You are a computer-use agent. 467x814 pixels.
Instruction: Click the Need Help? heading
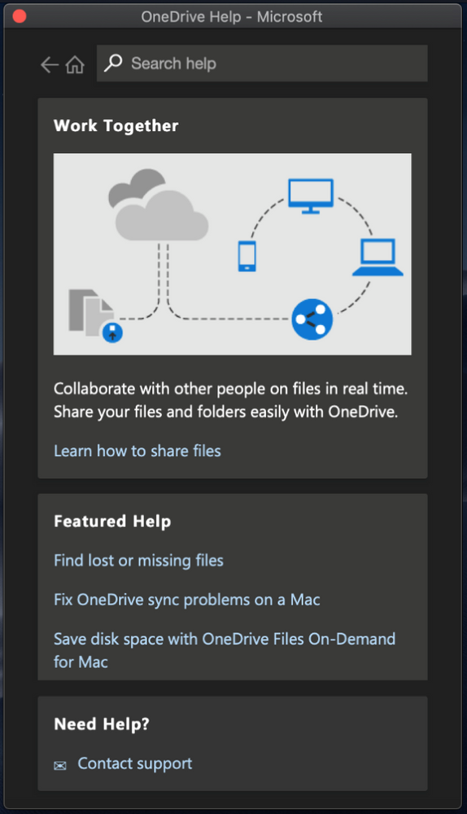(x=102, y=724)
